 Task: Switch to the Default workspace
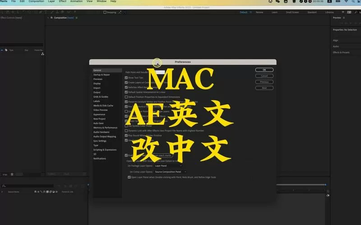coord(243,12)
